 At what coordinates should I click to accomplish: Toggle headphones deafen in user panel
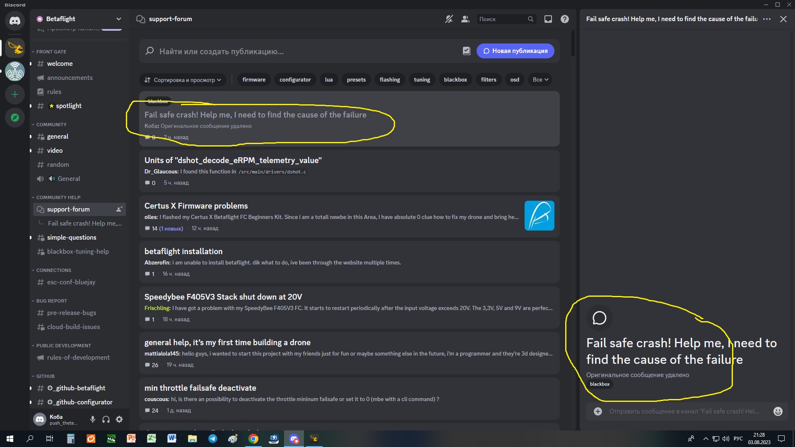click(x=106, y=419)
